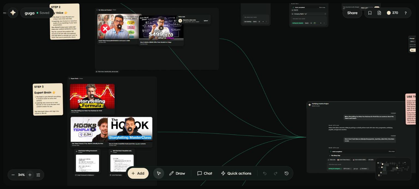419x189 pixels.
Task: Play the personal brand mistakes video
Action: [119, 26]
